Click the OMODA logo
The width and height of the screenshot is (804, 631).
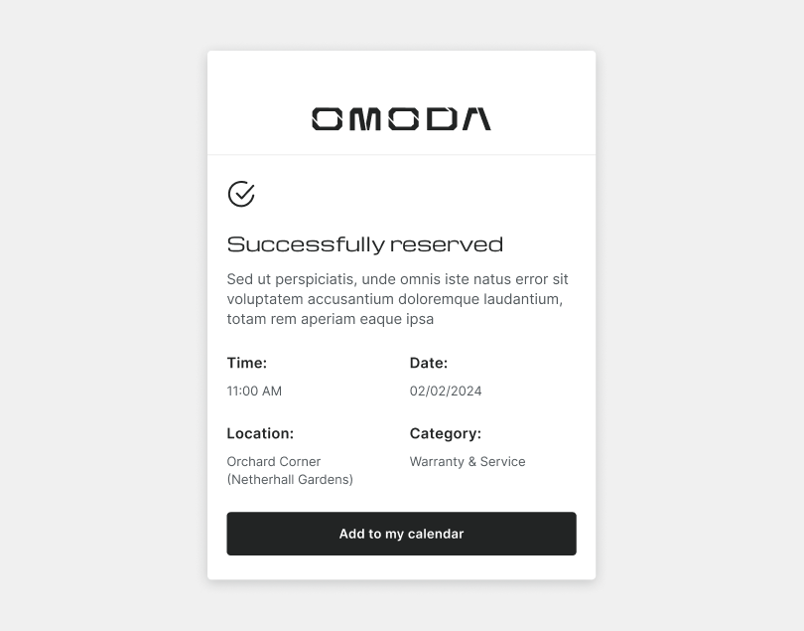(401, 119)
